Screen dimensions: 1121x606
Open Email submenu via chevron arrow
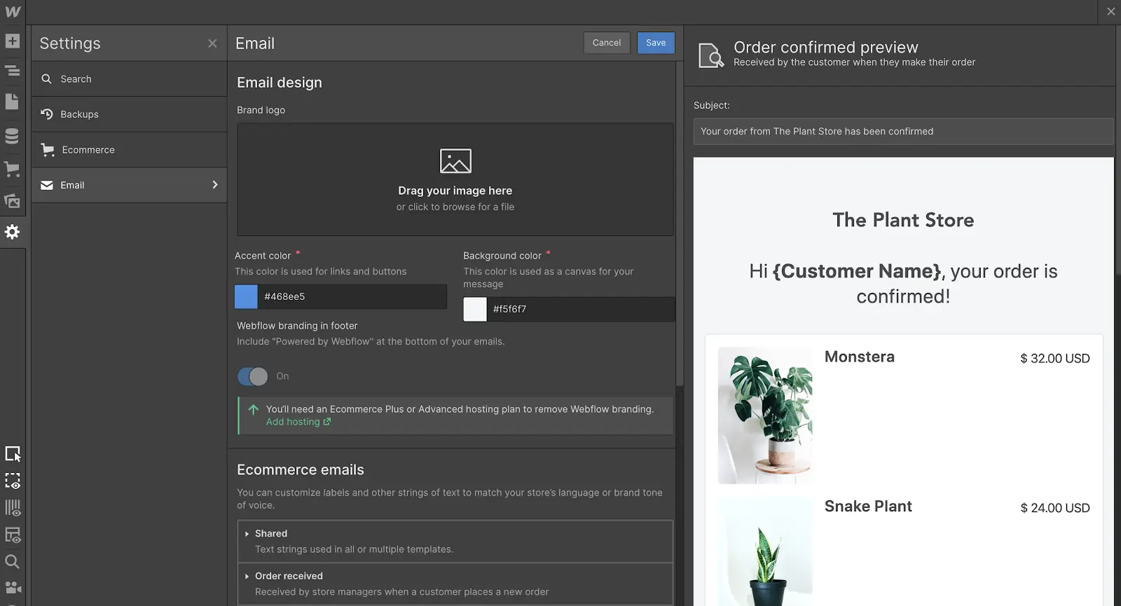[215, 185]
